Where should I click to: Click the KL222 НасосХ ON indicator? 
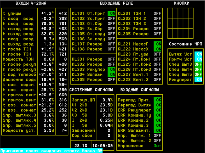pyautogui.click(x=158, y=49)
